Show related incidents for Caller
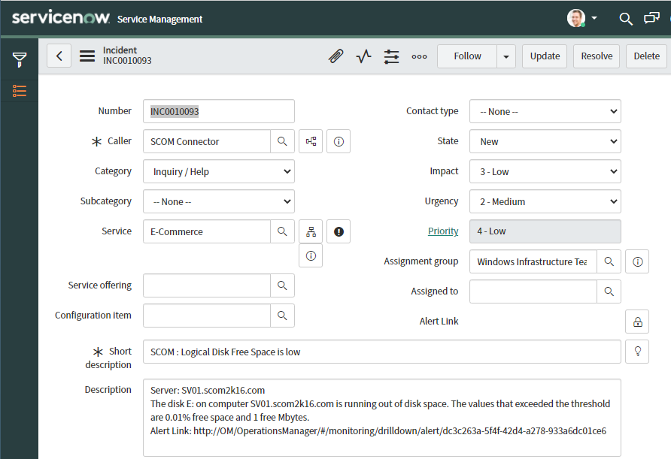Screen dimensions: 671x459 pos(311,141)
